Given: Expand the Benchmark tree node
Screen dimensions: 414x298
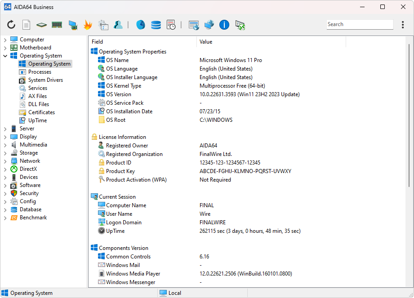Looking at the screenshot, I should 5,218.
